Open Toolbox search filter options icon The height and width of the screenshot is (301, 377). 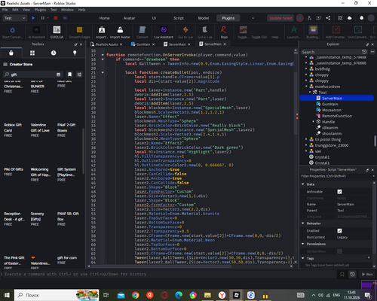79,74
